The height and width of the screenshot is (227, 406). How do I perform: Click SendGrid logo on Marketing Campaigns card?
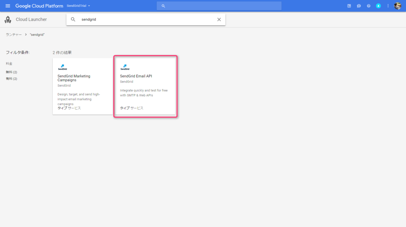[62, 67]
